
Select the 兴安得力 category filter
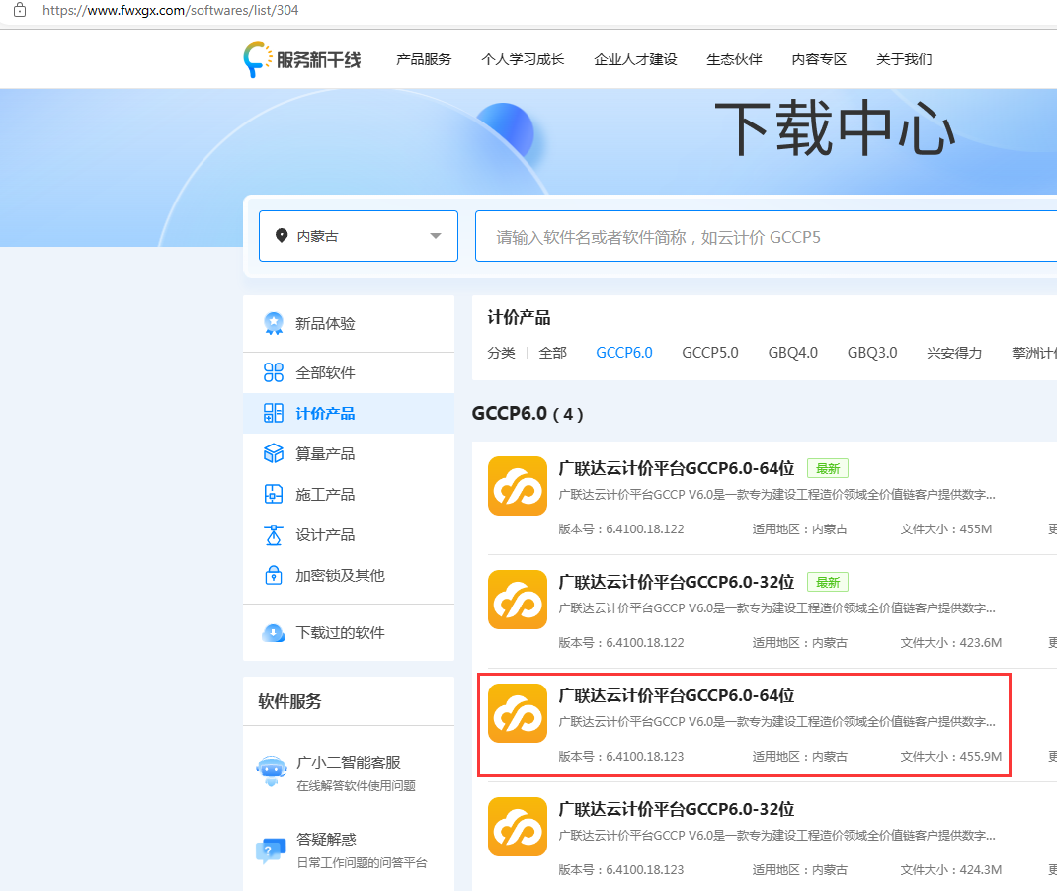(x=954, y=353)
